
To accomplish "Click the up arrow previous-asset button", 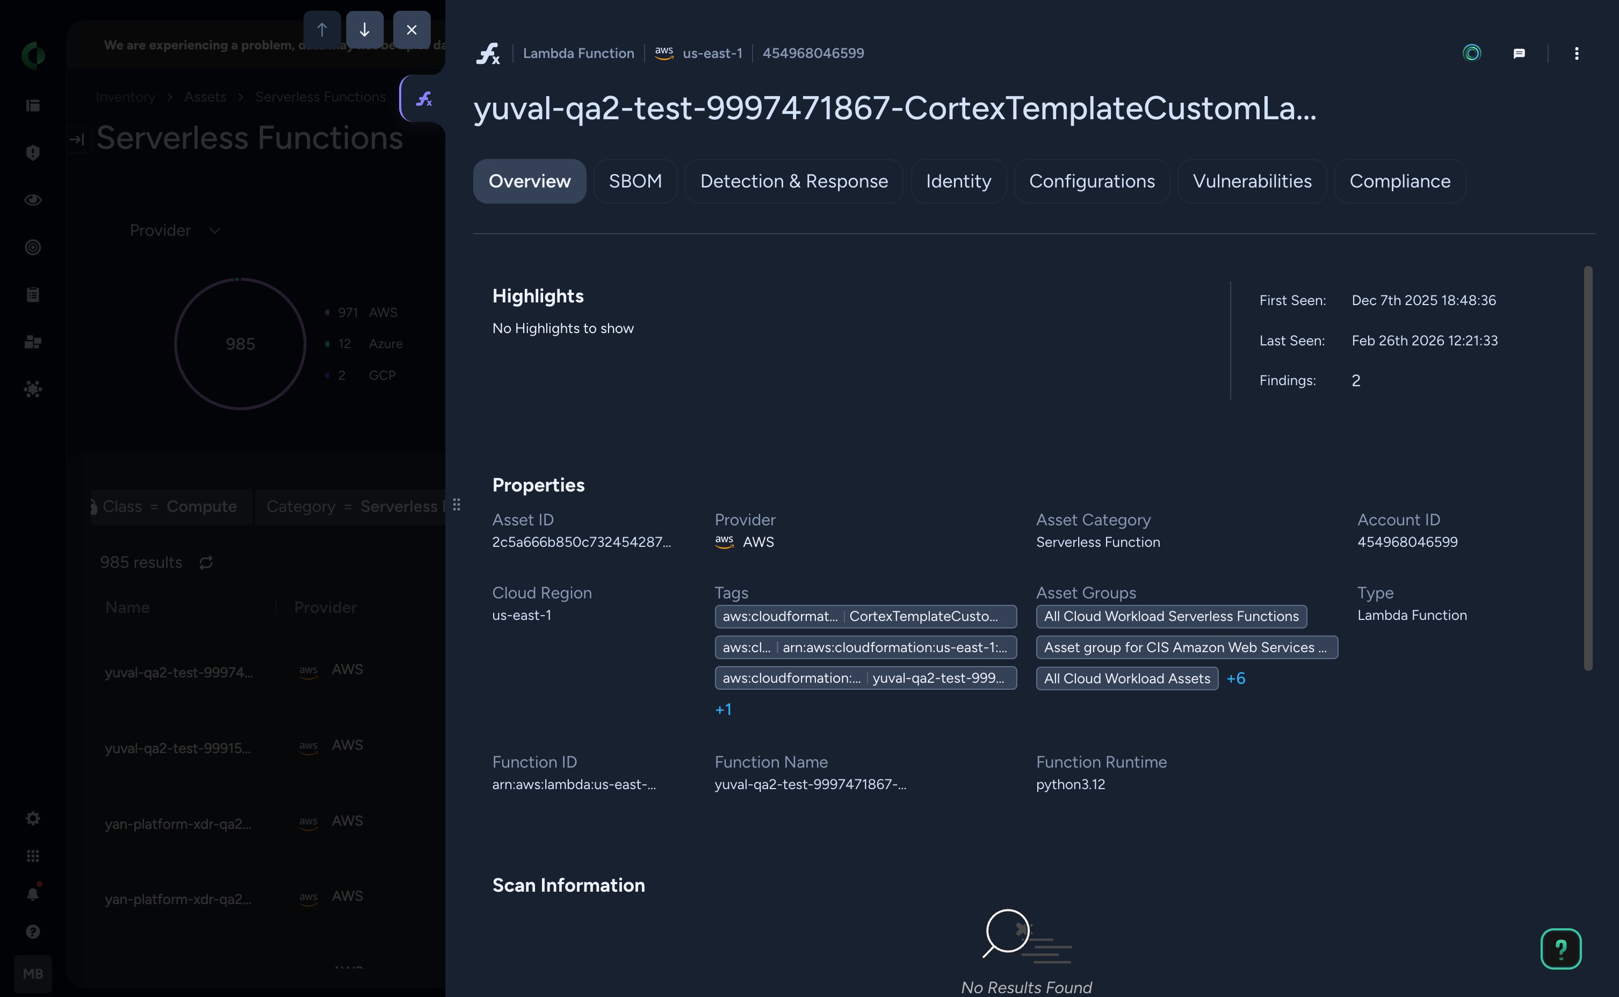I will tap(322, 30).
